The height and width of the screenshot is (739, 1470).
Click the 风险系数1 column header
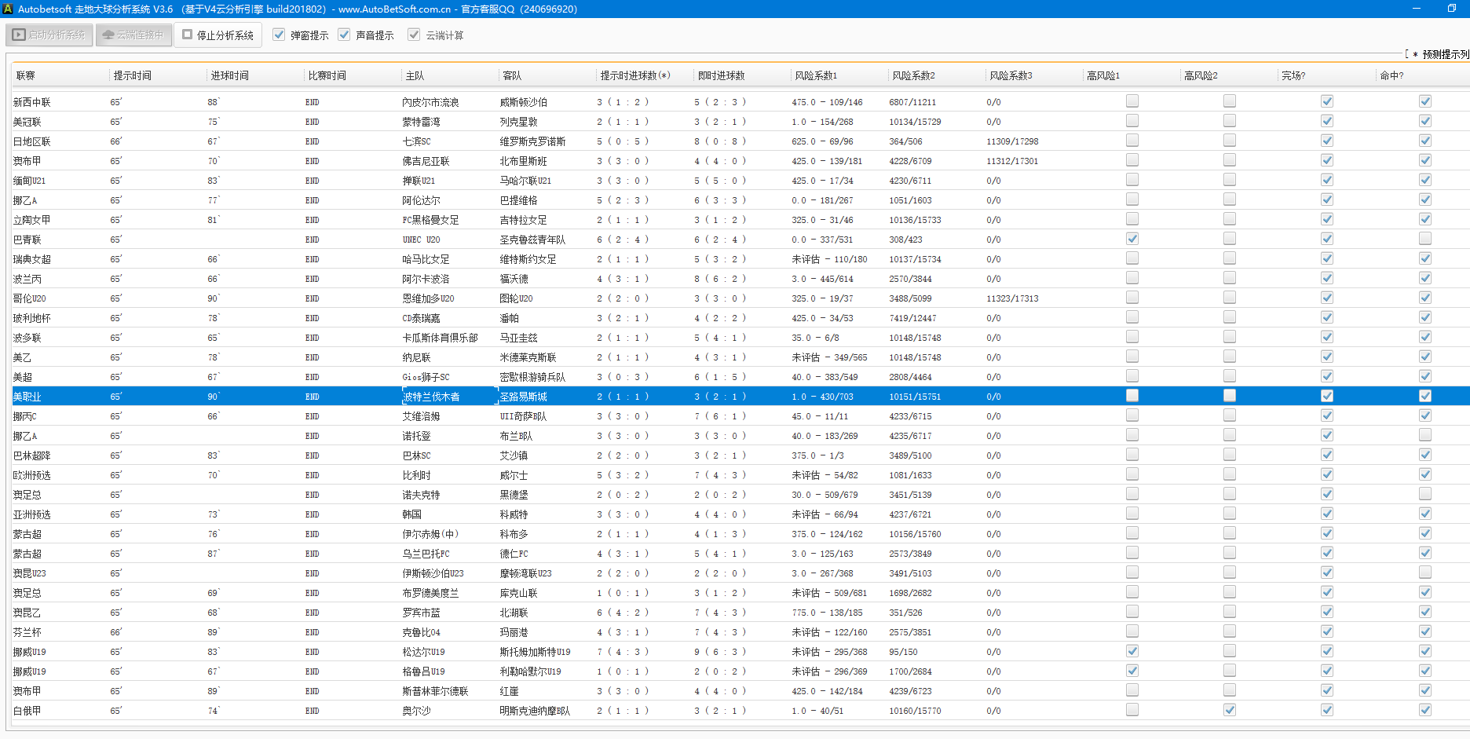816,75
